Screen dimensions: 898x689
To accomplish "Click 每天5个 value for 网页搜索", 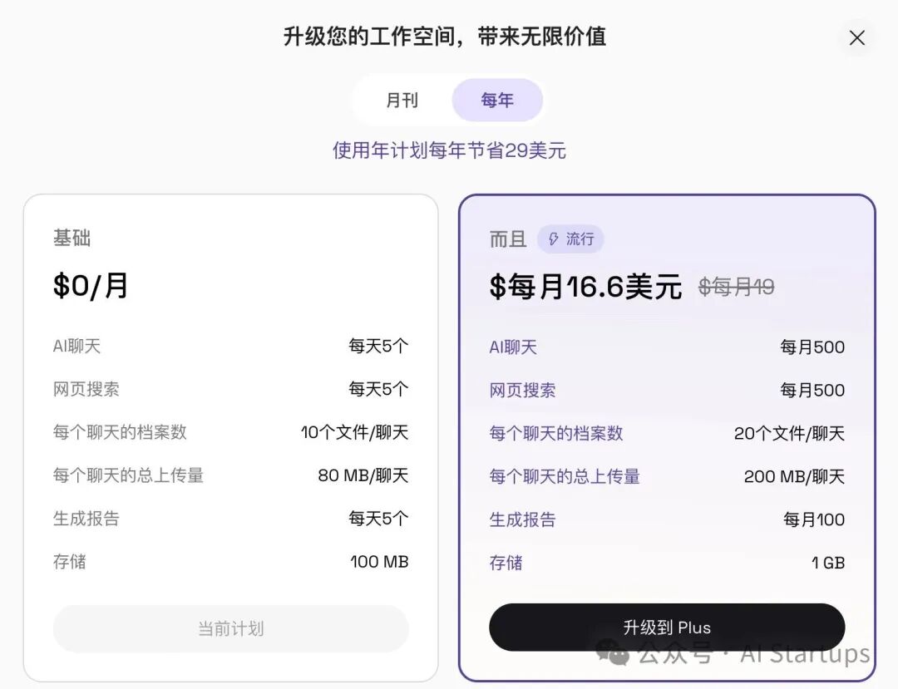I will (x=378, y=389).
